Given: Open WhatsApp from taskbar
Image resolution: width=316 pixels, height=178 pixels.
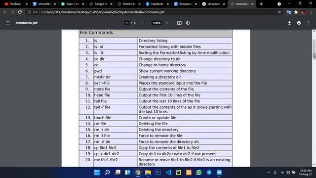Looking at the screenshot, I should click(x=199, y=173).
